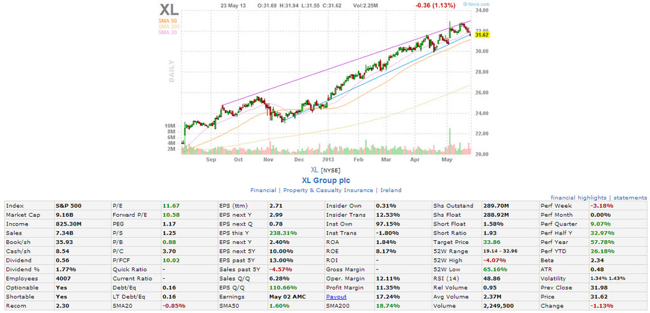This screenshot has width=650, height=313.
Task: Click the Inst Own value 97.15%
Action: pos(388,224)
